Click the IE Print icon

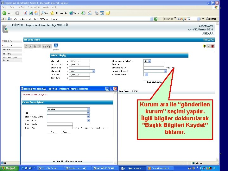[96, 13]
